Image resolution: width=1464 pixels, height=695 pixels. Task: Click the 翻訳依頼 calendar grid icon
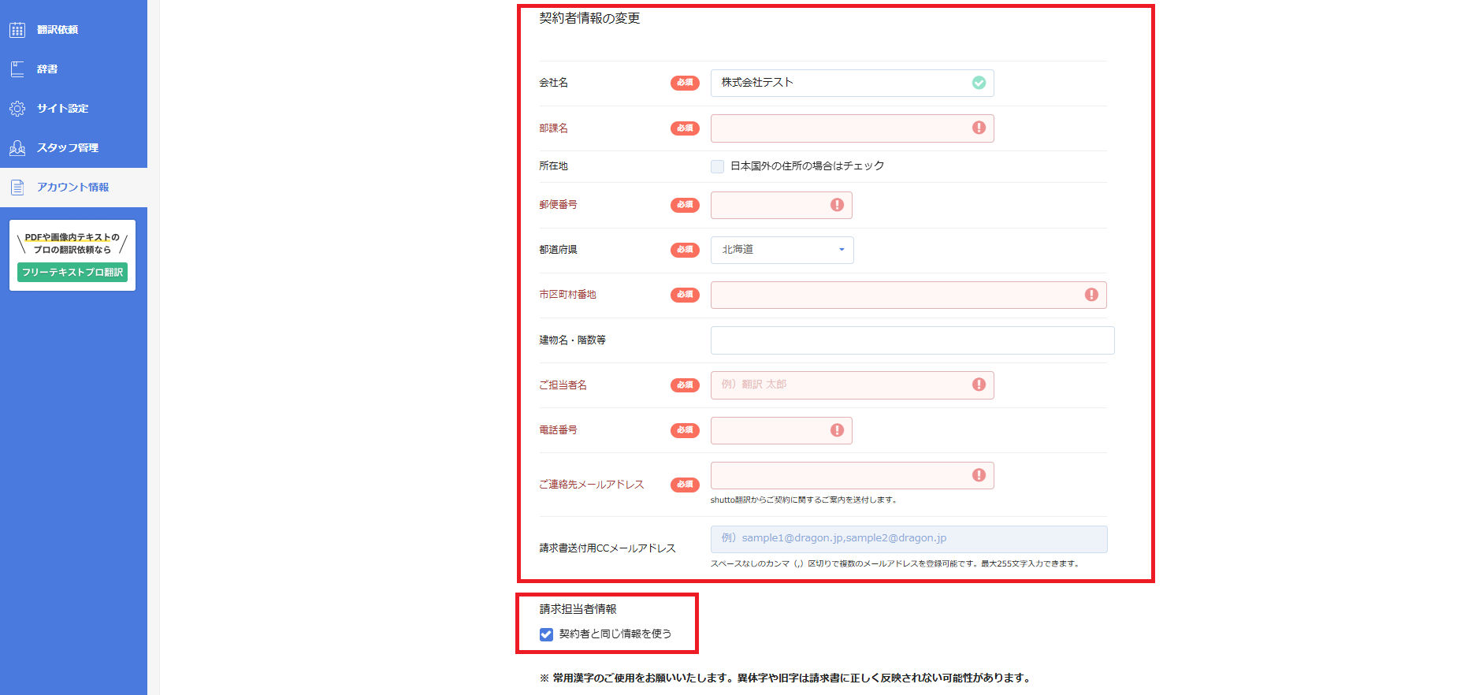click(17, 30)
